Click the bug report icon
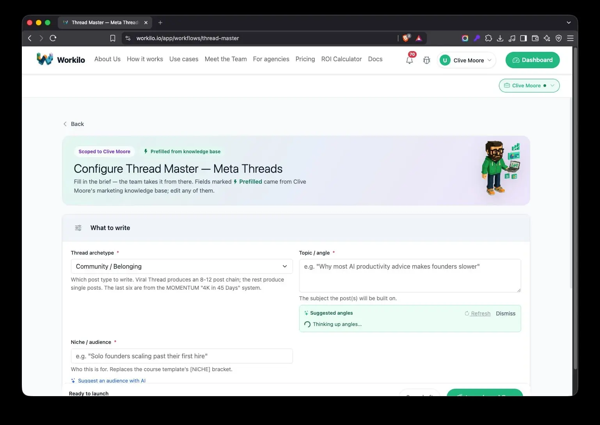This screenshot has height=425, width=600. click(427, 60)
